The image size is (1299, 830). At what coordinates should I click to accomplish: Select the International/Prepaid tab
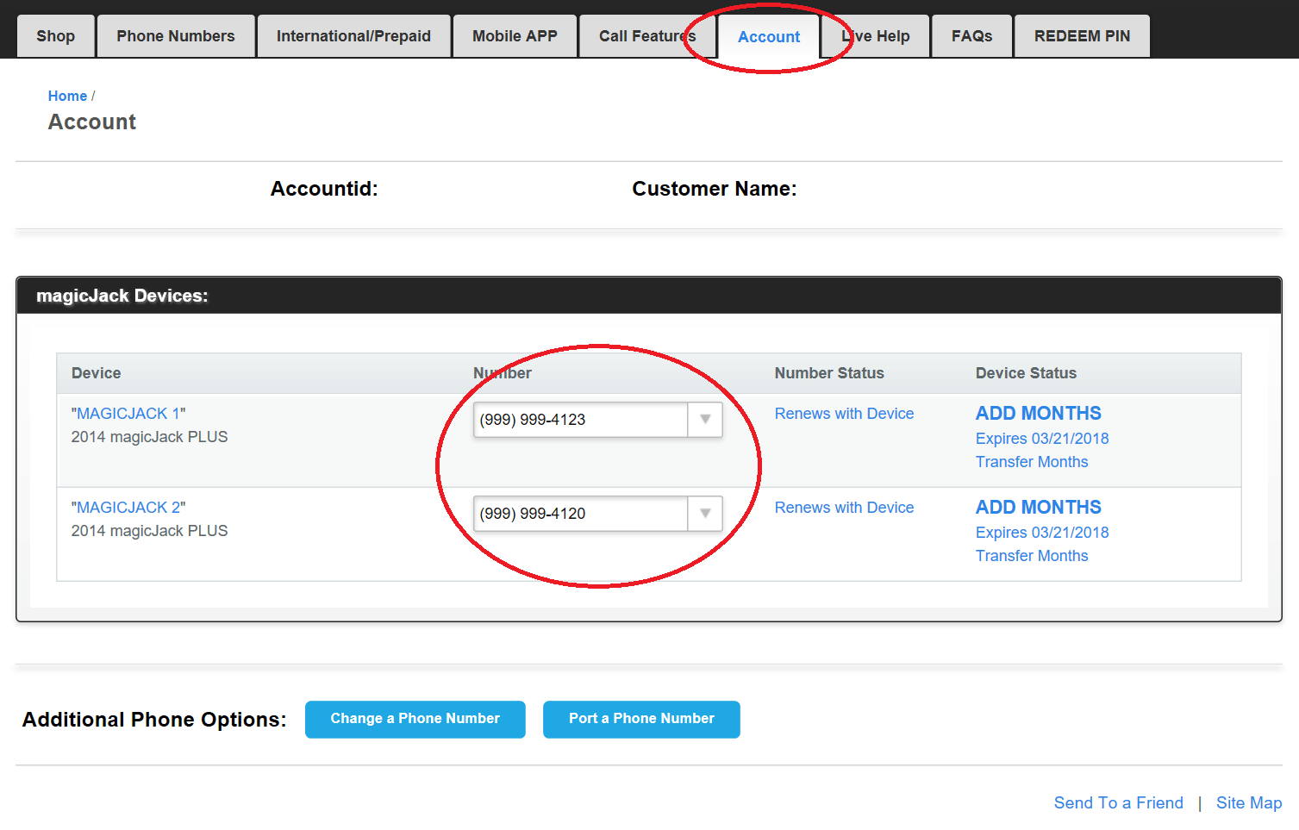tap(353, 35)
